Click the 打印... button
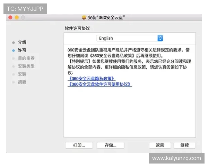 point(79,145)
